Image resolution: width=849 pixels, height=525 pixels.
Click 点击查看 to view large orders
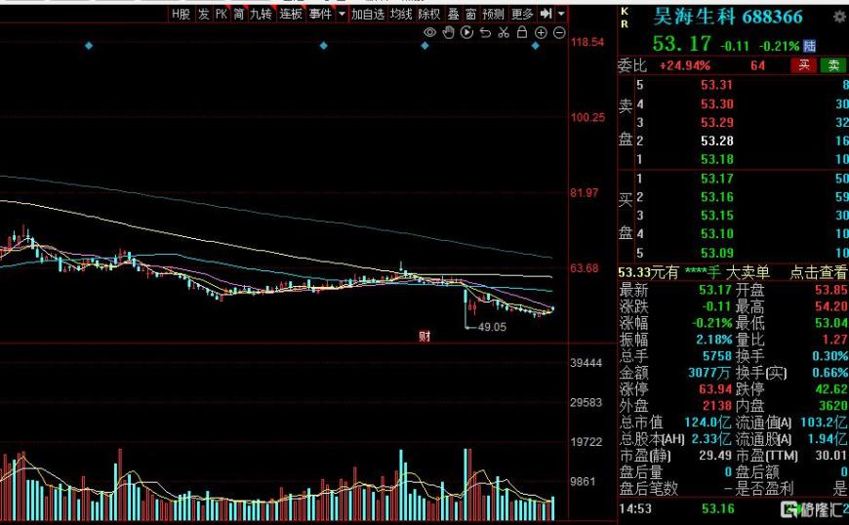(818, 272)
